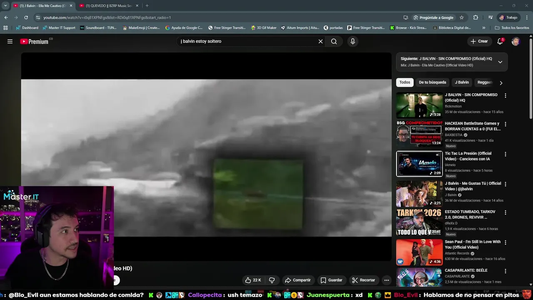Image resolution: width=533 pixels, height=300 pixels.
Task: Dislike the video with thumbs down
Action: click(272, 280)
